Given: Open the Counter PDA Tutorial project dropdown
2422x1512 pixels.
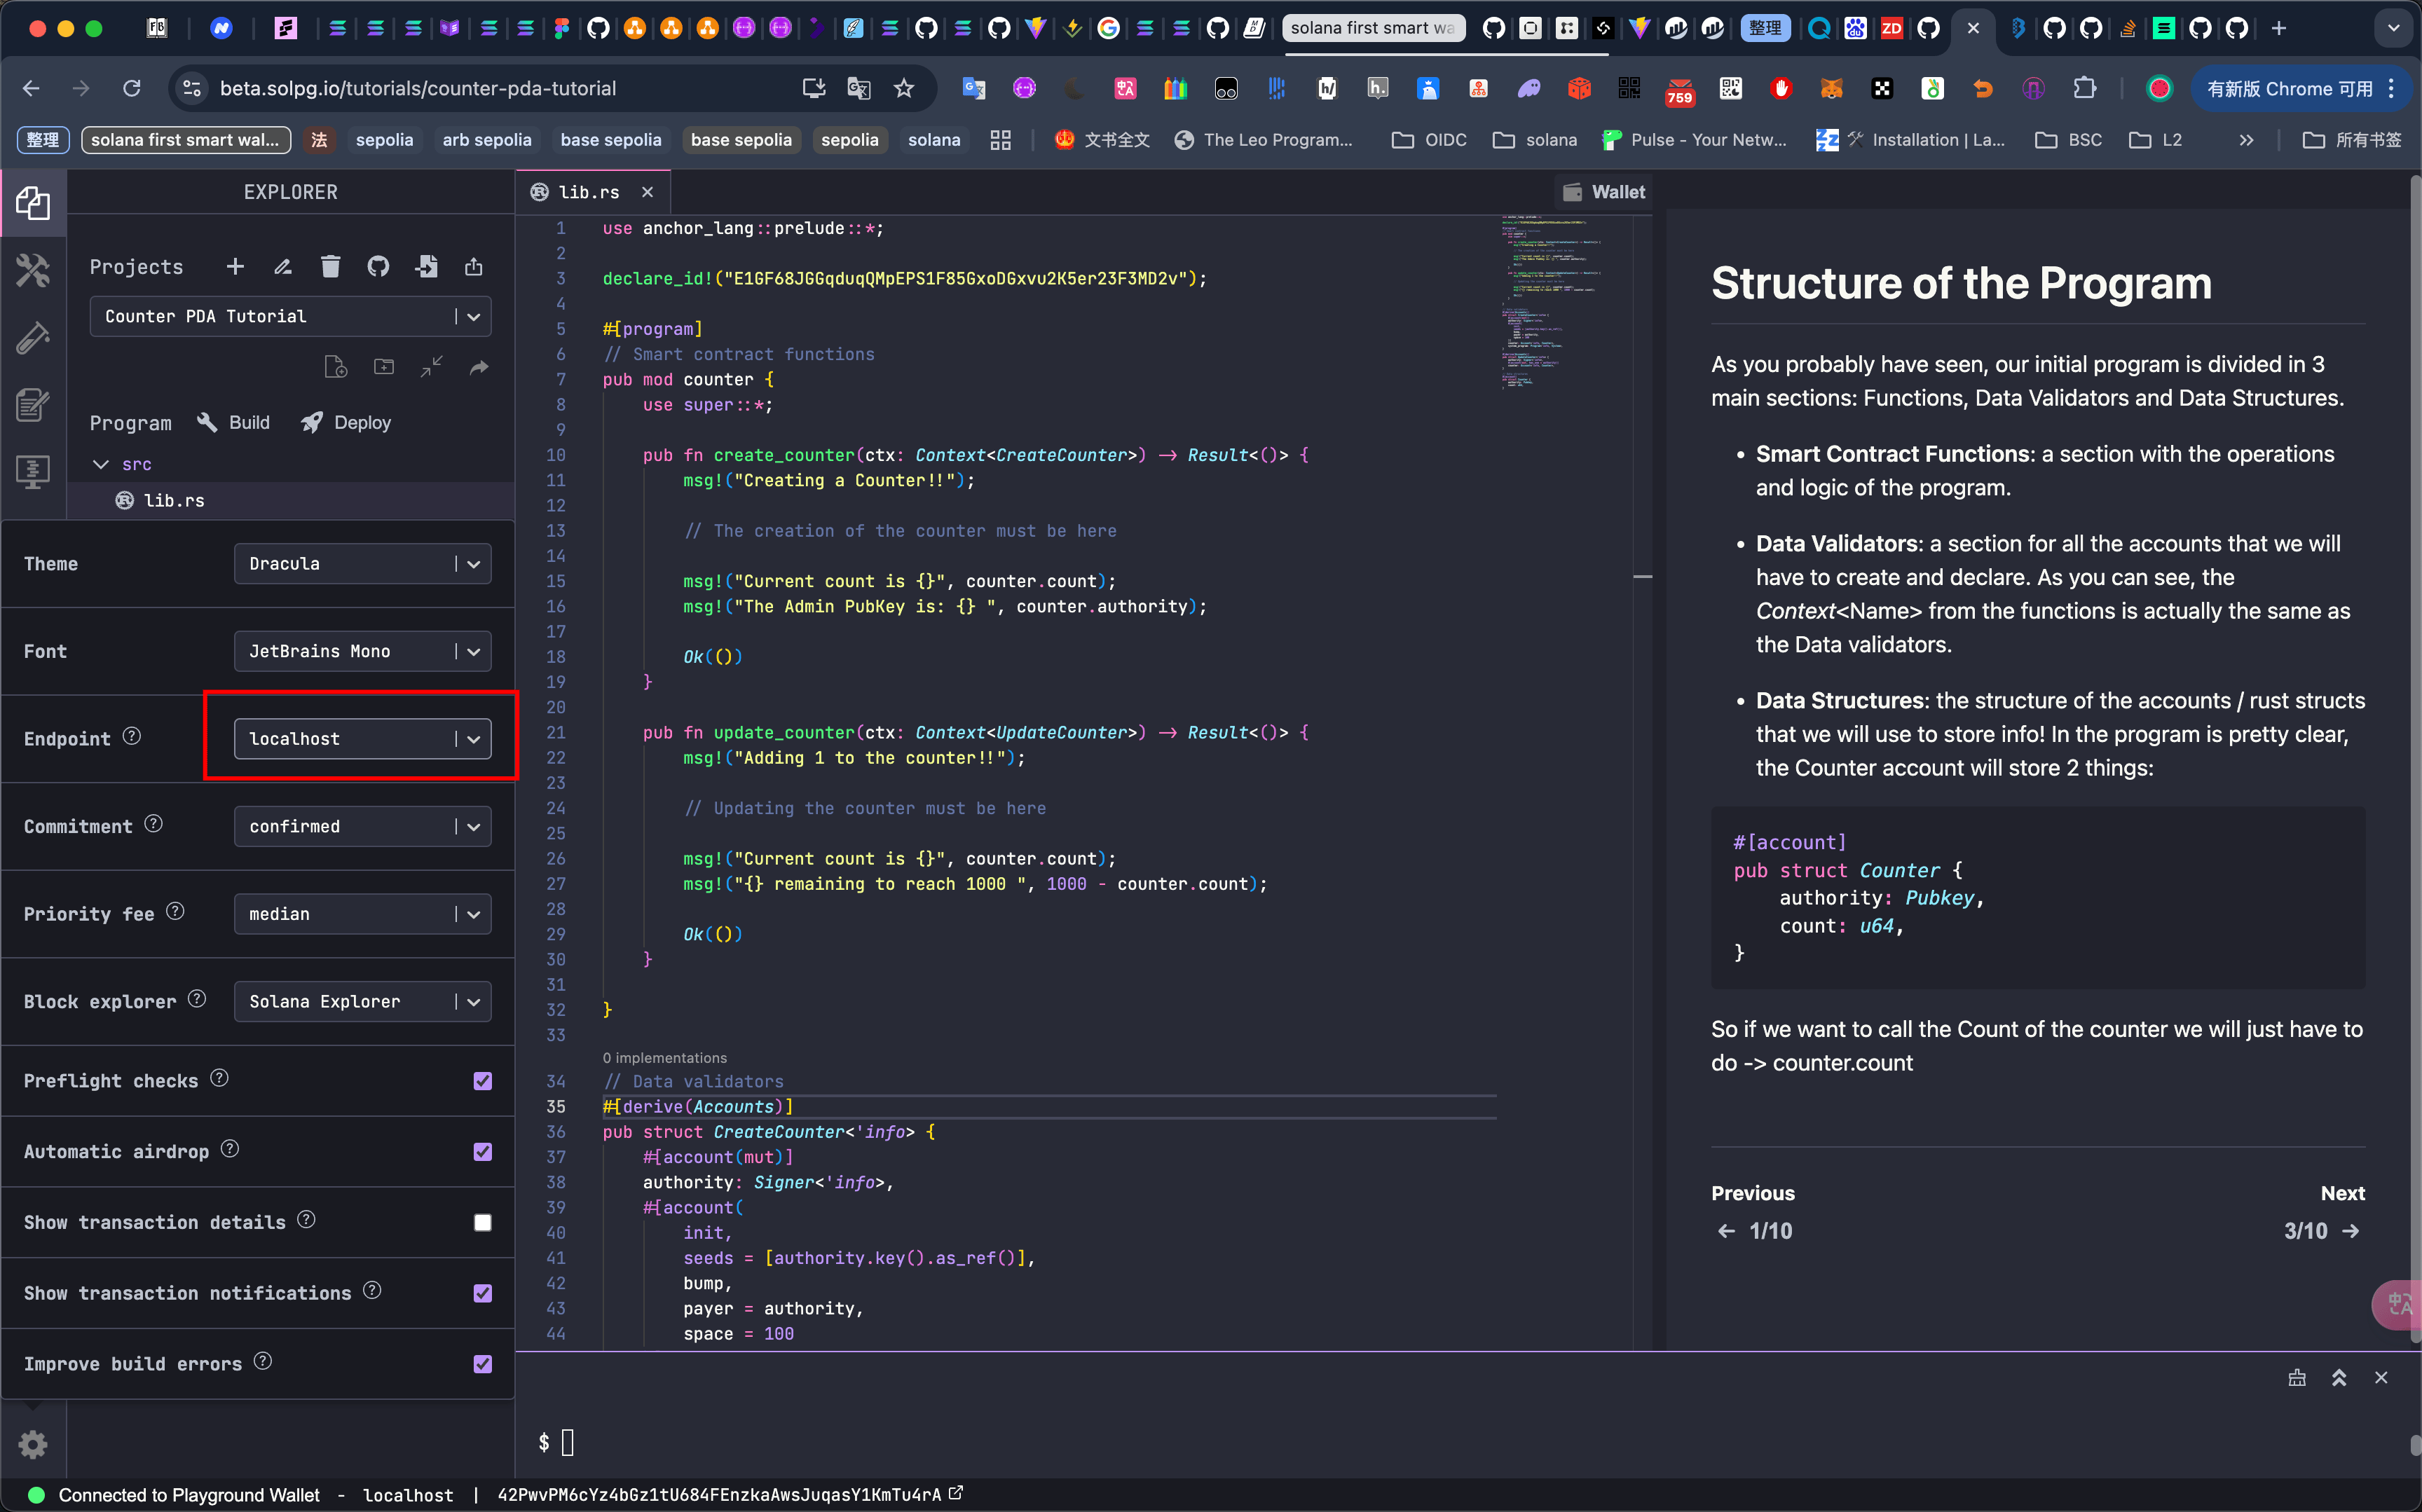Looking at the screenshot, I should tap(290, 316).
